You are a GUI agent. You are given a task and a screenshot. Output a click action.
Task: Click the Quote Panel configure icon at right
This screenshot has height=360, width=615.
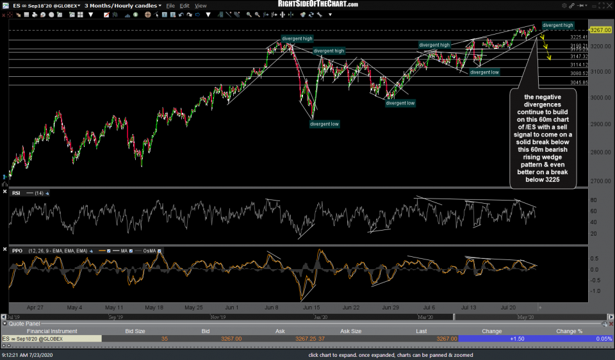(605, 324)
